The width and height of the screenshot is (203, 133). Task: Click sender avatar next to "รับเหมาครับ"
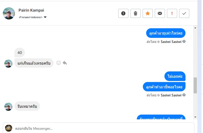[8, 107]
